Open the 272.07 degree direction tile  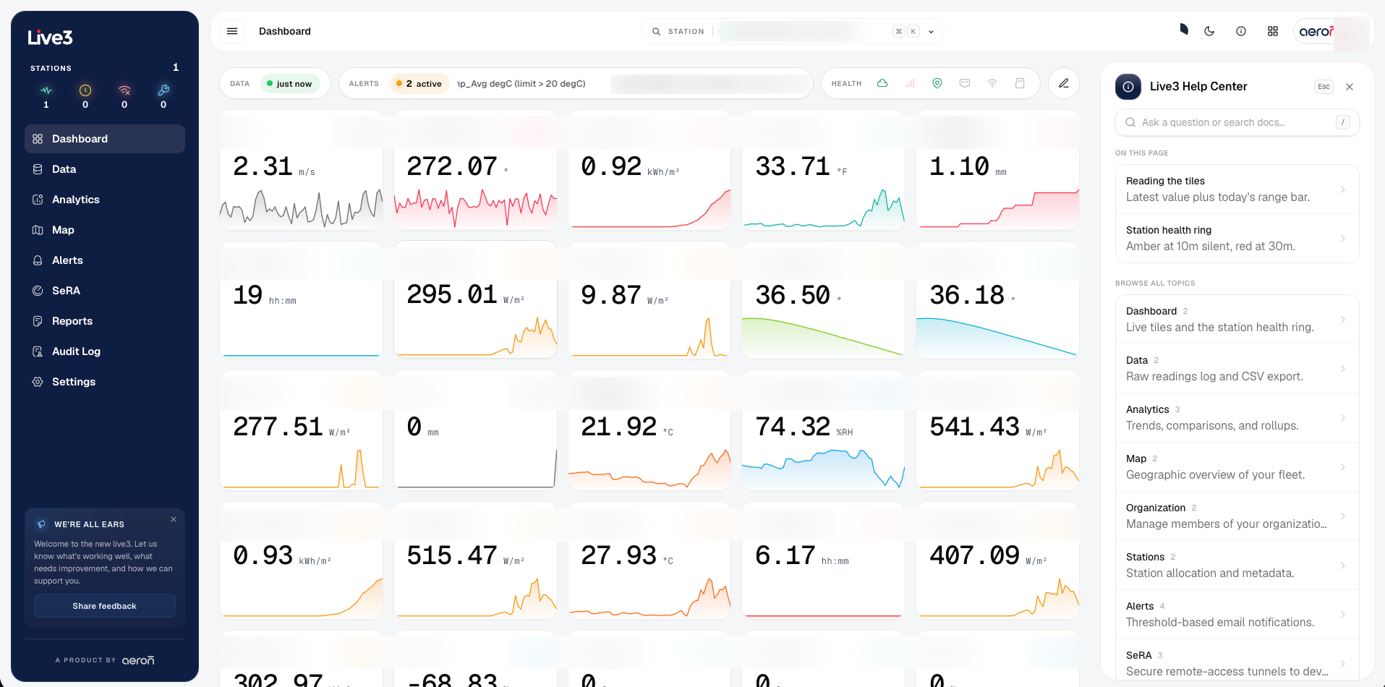tap(476, 171)
